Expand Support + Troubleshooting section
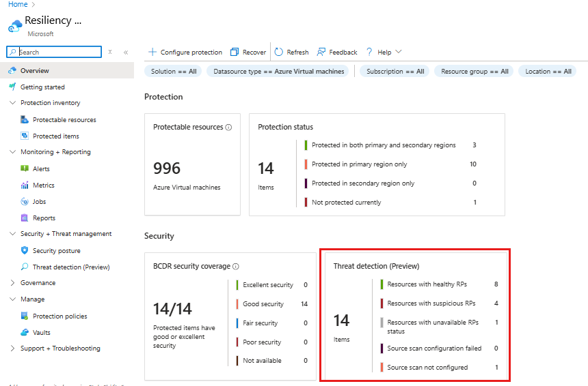 tap(12, 348)
